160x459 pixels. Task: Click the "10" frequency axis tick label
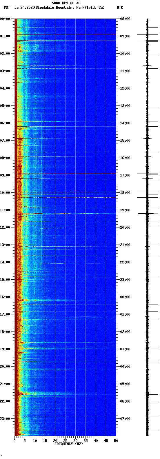pyautogui.click(x=35, y=441)
